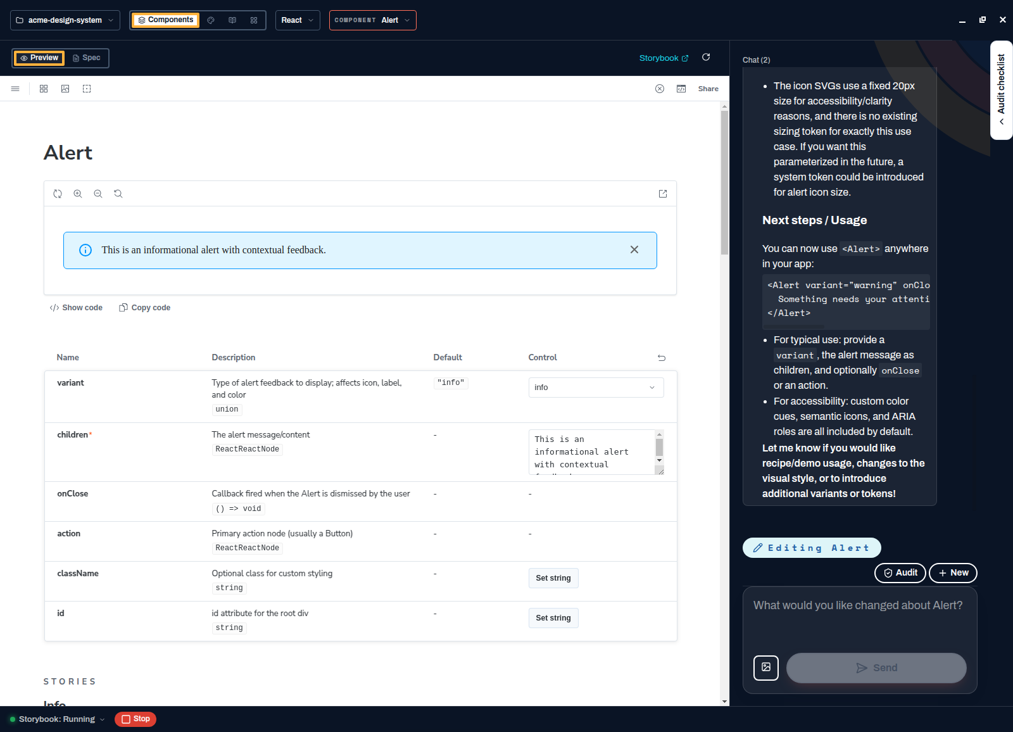1013x732 pixels.
Task: Click the preview vertical scrollbar thumb
Action: click(x=724, y=182)
